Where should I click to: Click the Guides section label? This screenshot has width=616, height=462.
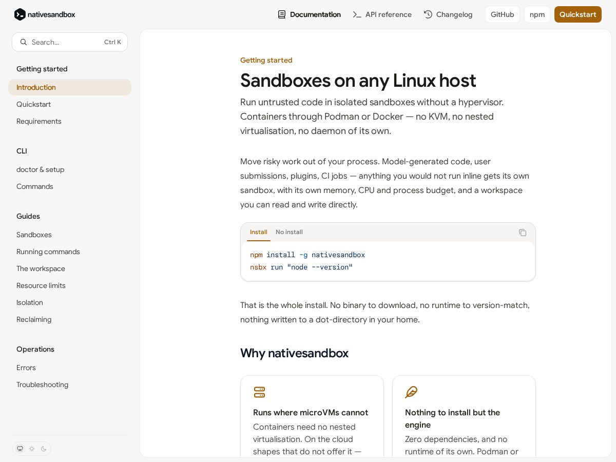[28, 216]
